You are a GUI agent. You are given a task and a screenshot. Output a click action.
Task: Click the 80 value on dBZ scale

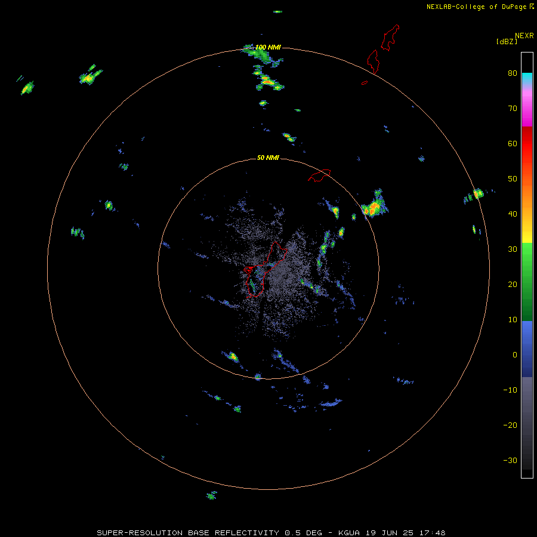(x=513, y=73)
